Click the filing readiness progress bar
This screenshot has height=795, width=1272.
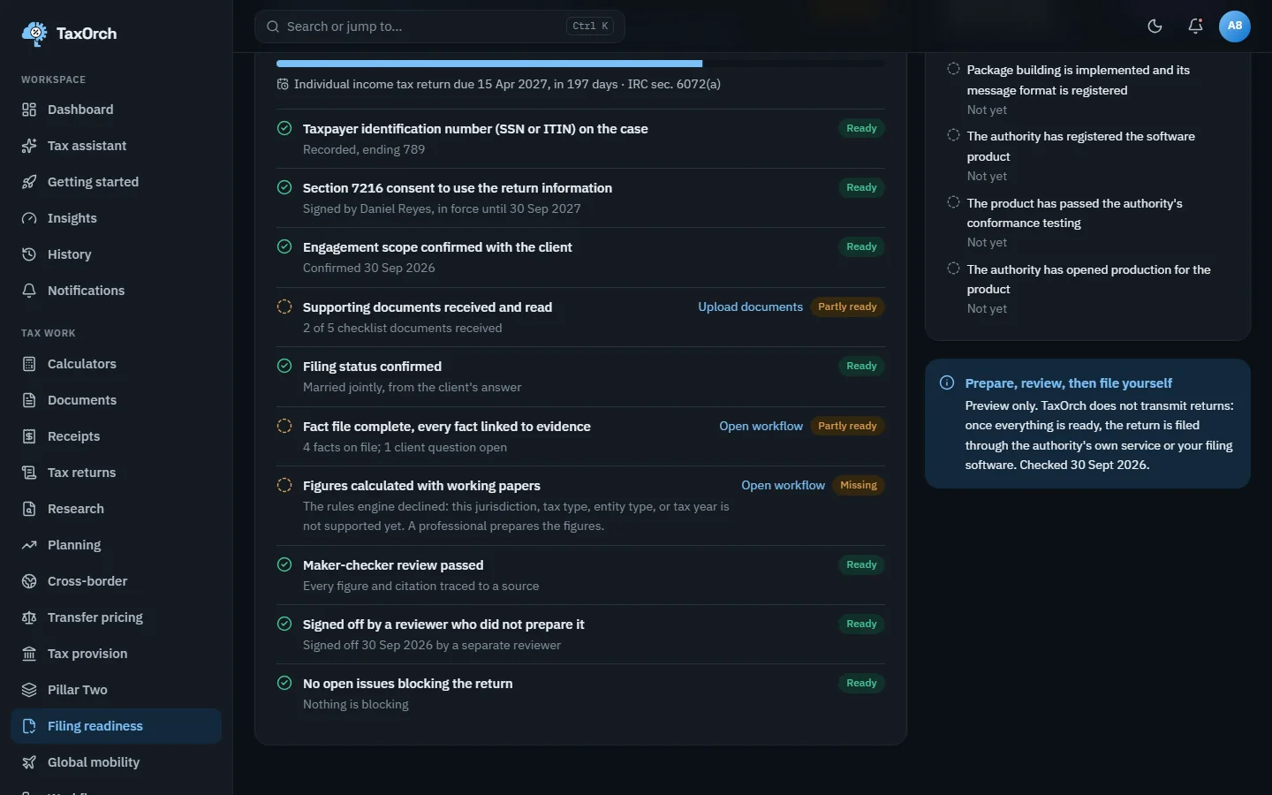point(580,64)
